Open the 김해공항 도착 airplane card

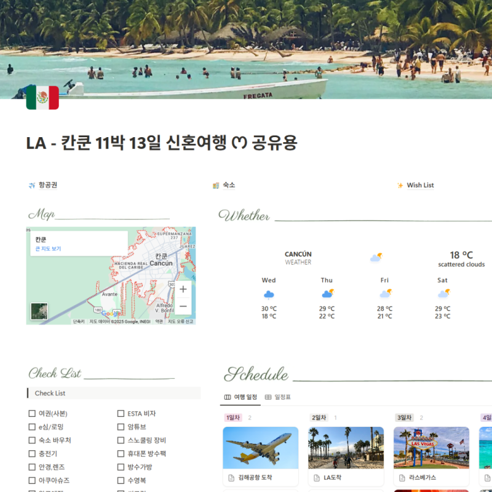(x=260, y=456)
